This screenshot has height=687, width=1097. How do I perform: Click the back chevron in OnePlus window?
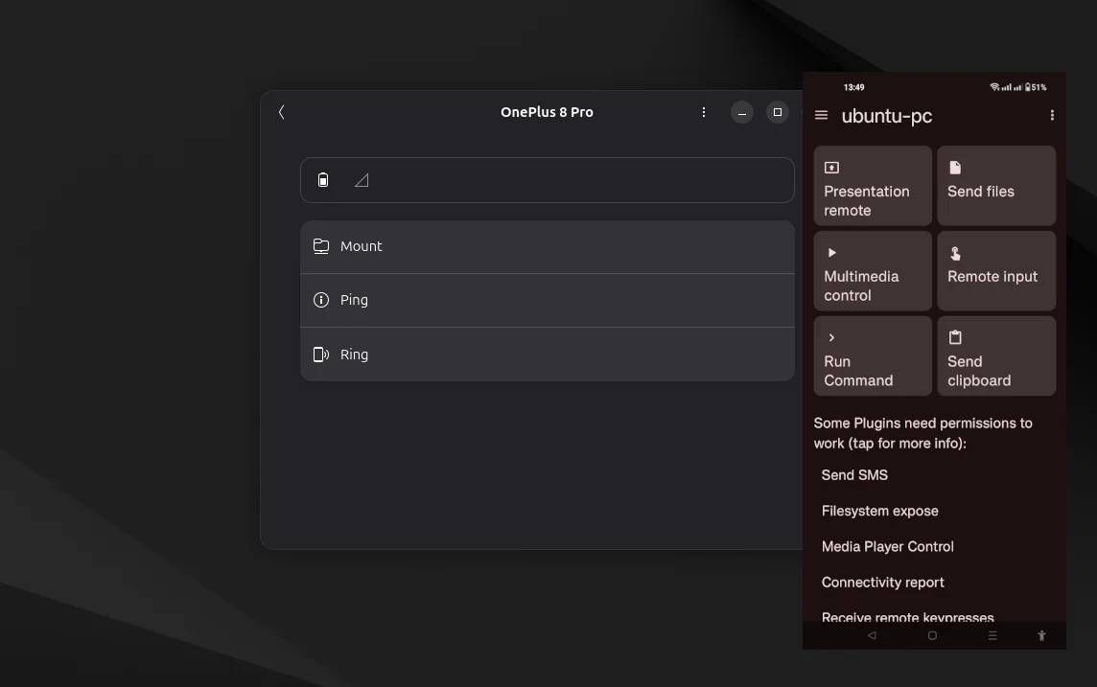click(281, 112)
